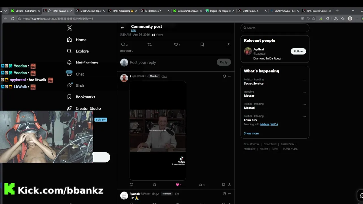Open a new browser tab
This screenshot has width=363, height=204.
[337, 11]
